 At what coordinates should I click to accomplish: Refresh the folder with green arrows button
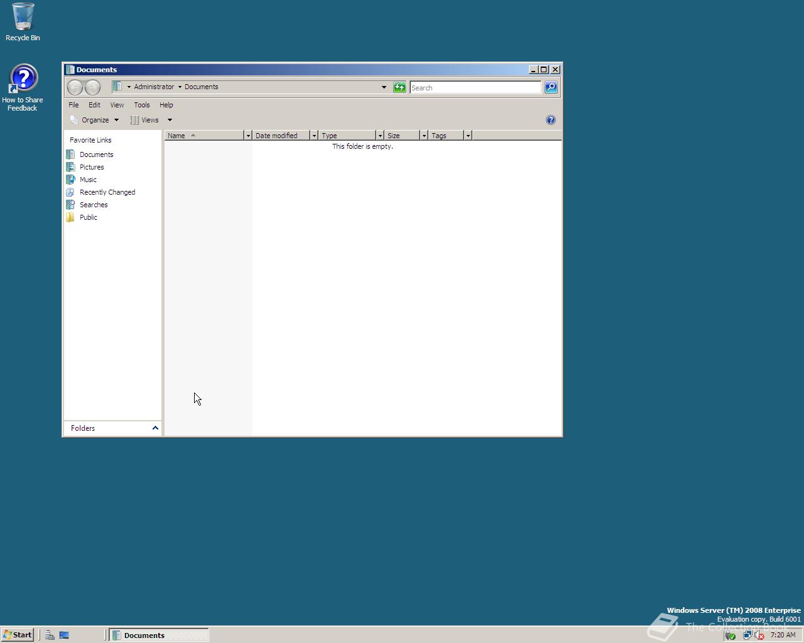click(399, 87)
